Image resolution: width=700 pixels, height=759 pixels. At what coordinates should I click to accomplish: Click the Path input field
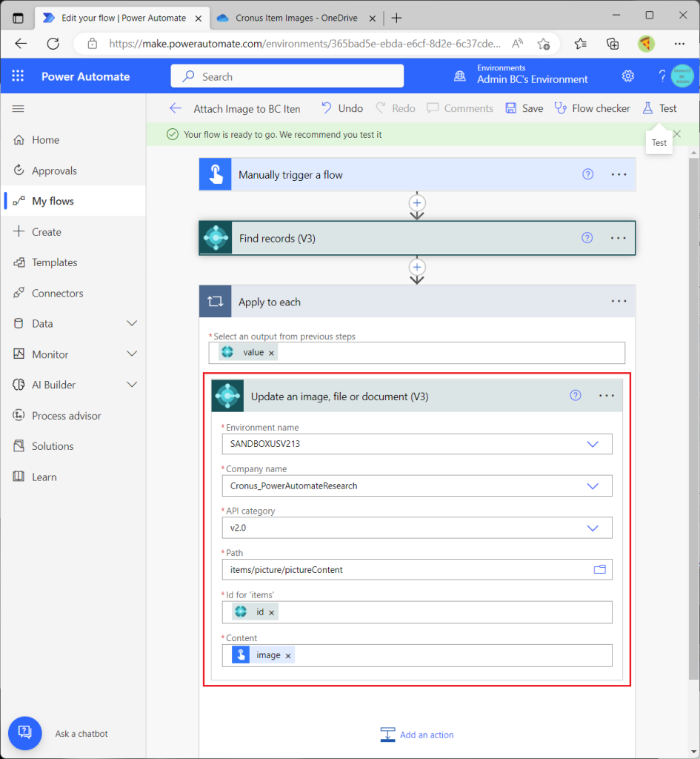[417, 570]
